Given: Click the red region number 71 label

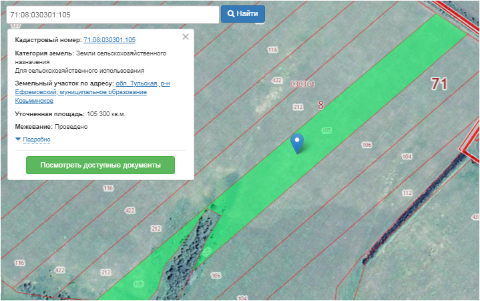Looking at the screenshot, I should tap(439, 84).
